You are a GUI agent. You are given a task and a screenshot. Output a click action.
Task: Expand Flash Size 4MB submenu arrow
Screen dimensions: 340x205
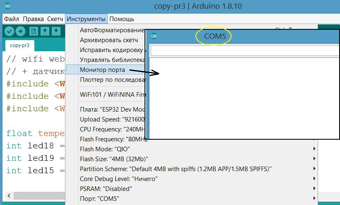point(314,159)
